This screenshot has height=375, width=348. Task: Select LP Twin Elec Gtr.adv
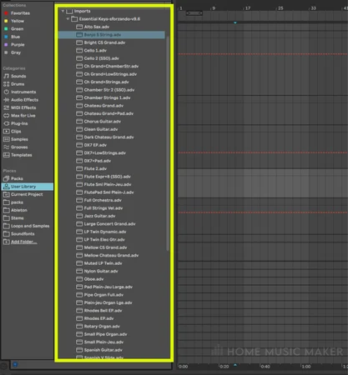(104, 240)
